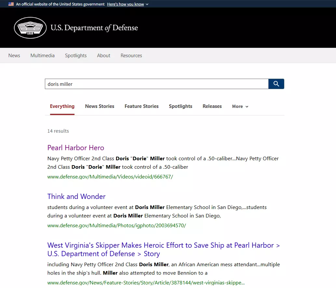Open the Spotlights navigation menu
This screenshot has height=288, width=336.
(76, 56)
